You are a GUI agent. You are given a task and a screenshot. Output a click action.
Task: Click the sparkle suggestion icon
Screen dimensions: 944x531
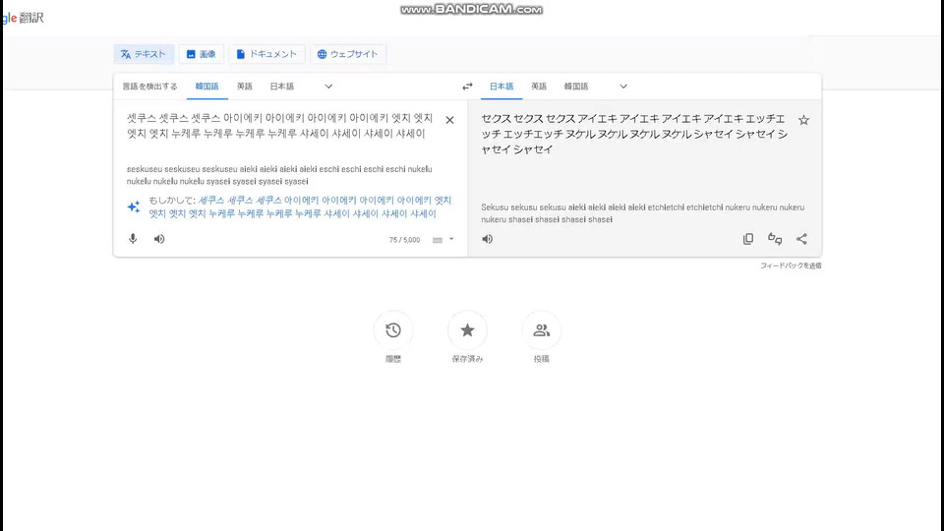pyautogui.click(x=134, y=207)
